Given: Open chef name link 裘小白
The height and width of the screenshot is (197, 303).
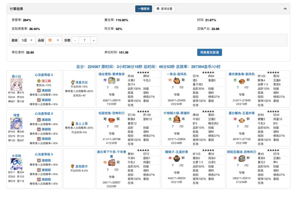Looking at the screenshot, I should (16, 77).
